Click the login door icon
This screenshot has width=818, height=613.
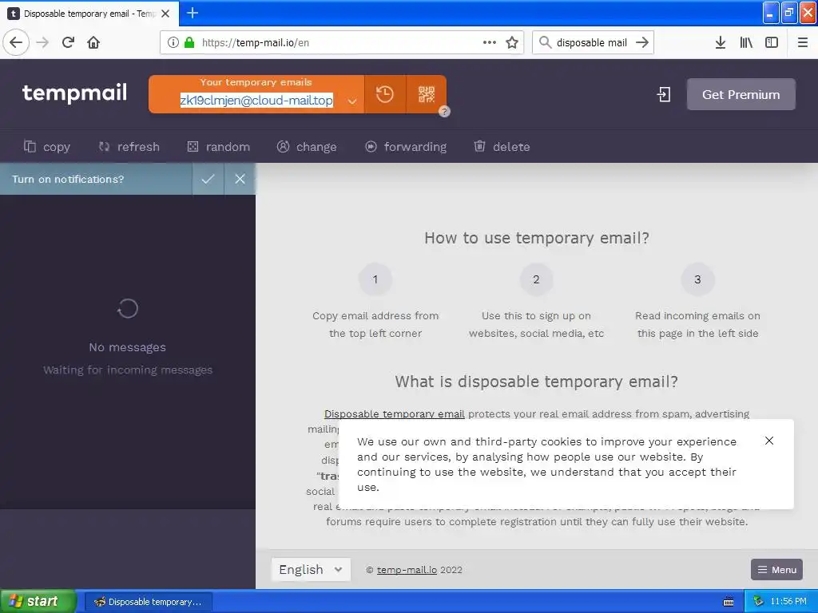(x=664, y=94)
